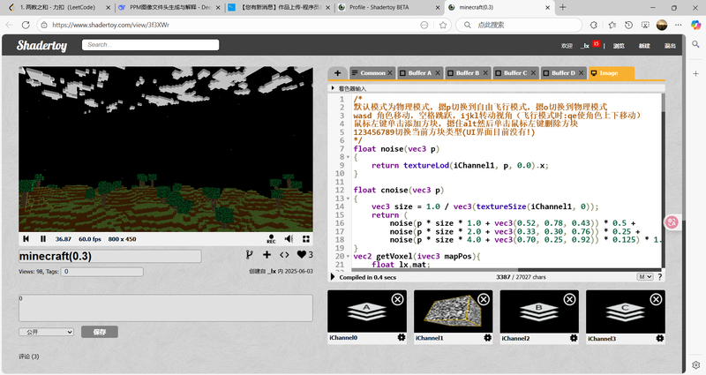Select the iChannel0 Buffer A thumbnail
This screenshot has height=375, width=706.
pos(366,311)
